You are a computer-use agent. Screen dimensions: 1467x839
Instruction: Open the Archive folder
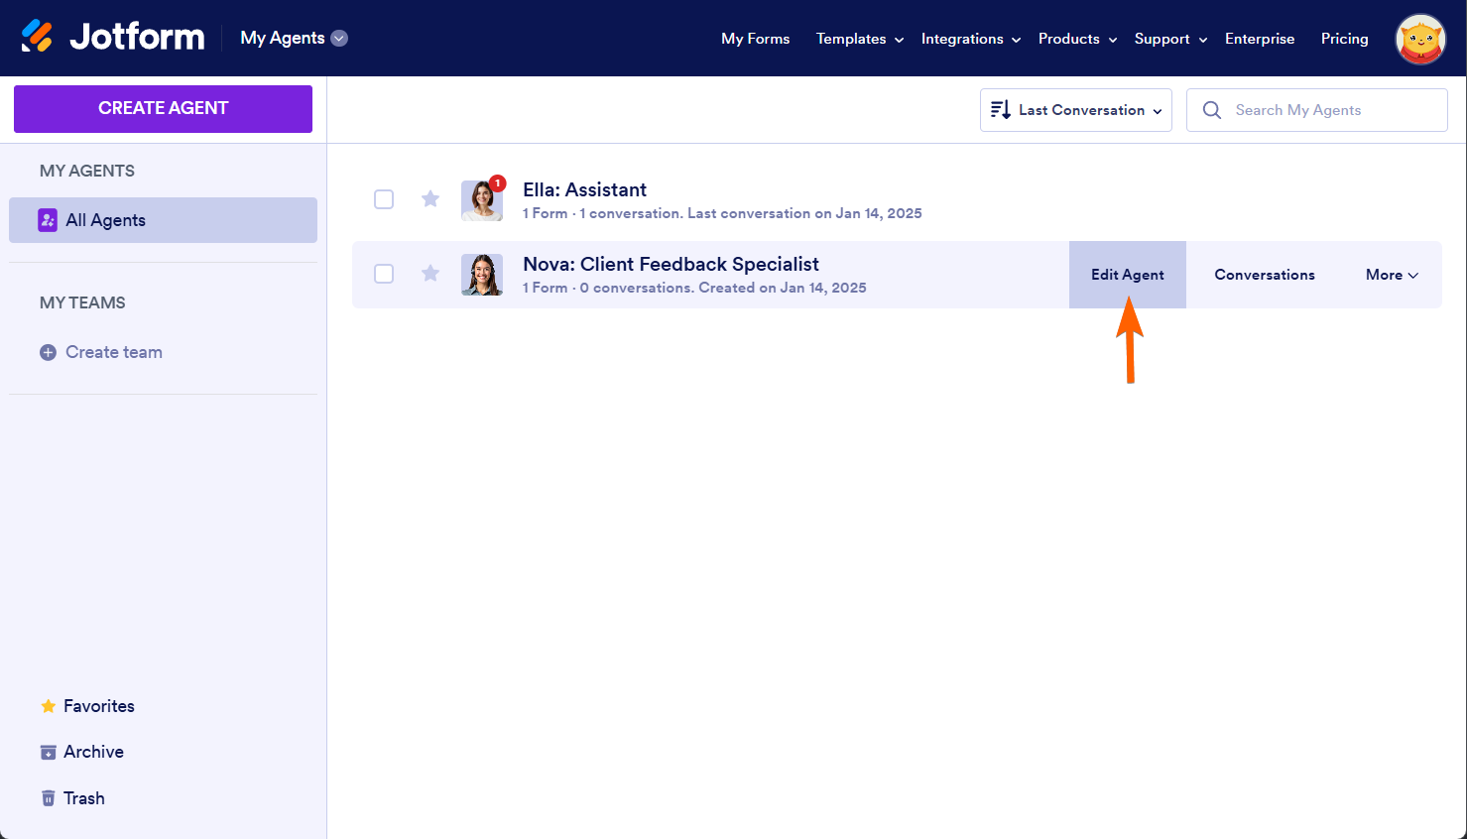coord(93,752)
